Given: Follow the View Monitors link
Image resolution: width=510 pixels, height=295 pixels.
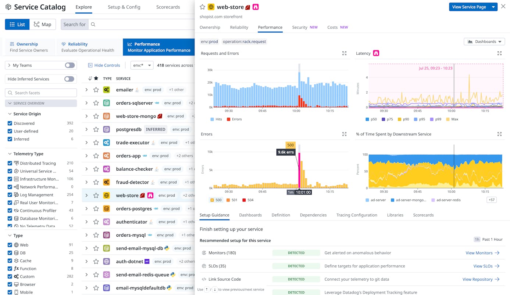Looking at the screenshot, I should pyautogui.click(x=480, y=253).
